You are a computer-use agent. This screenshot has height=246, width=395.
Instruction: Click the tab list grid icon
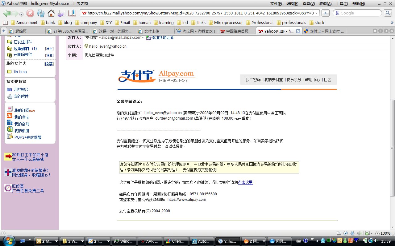(x=375, y=31)
